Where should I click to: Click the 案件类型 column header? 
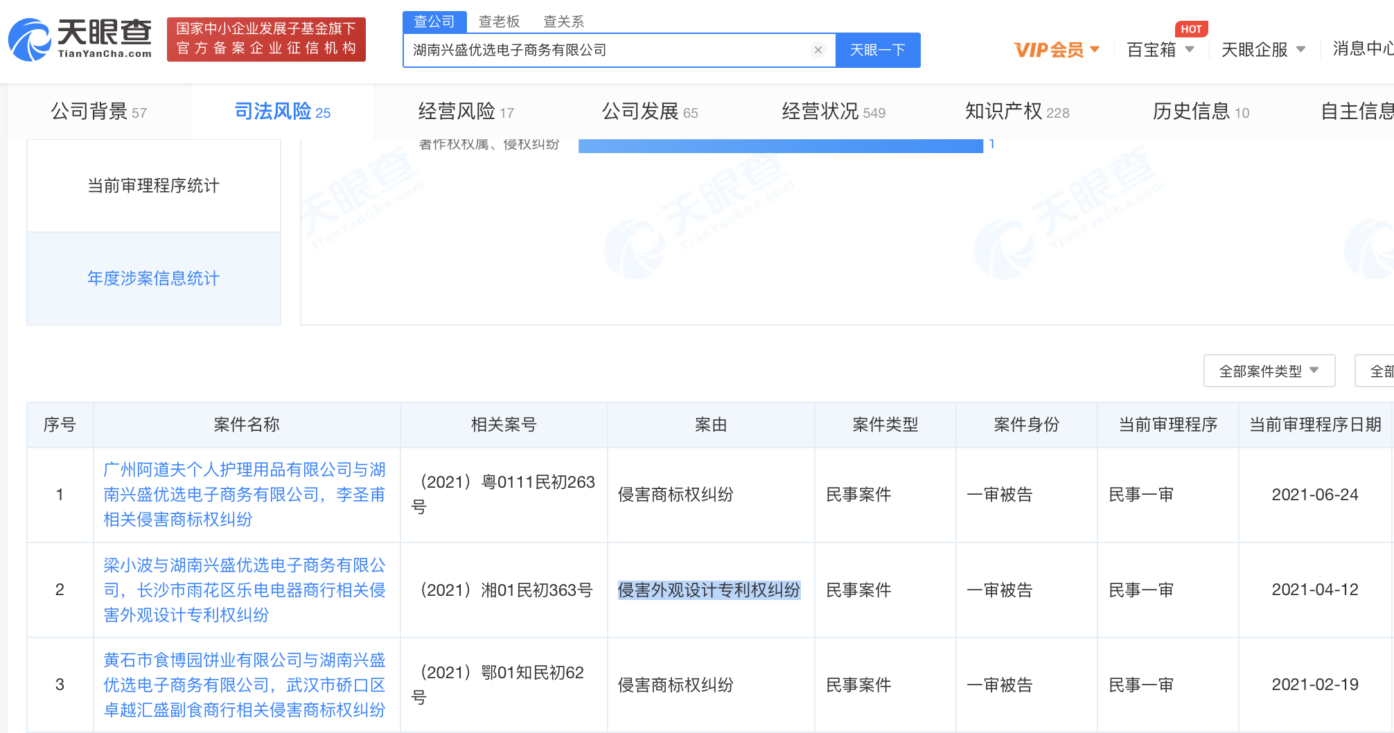coord(885,425)
